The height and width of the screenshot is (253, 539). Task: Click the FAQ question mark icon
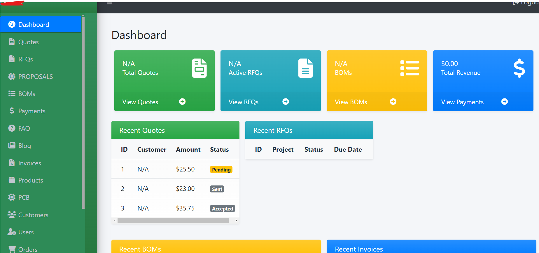pos(12,128)
